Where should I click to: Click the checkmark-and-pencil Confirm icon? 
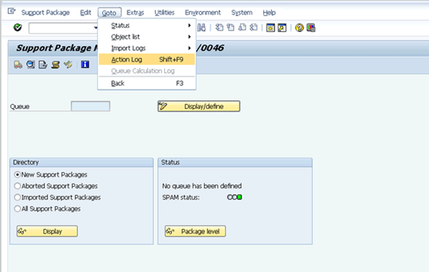pyautogui.click(x=68, y=65)
